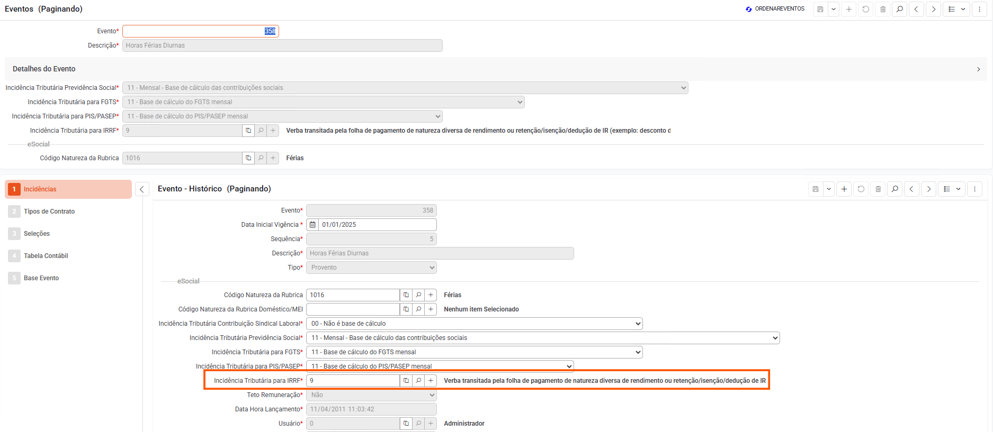Open kebab menu in top Eventos toolbar
This screenshot has width=993, height=432.
click(x=979, y=9)
